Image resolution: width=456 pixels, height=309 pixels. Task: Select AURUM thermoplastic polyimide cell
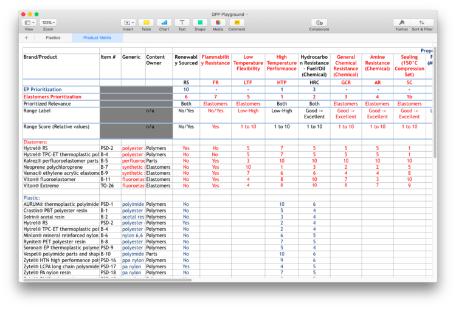61,204
